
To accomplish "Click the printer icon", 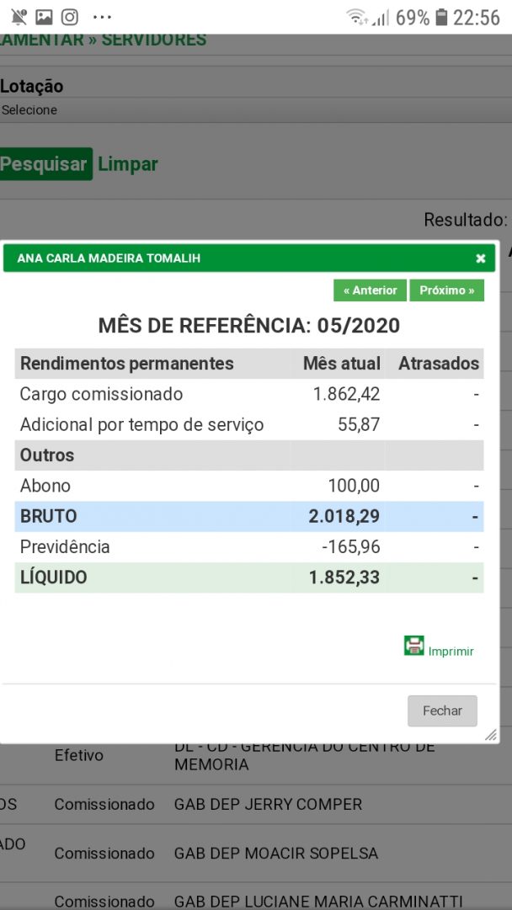I will [413, 646].
